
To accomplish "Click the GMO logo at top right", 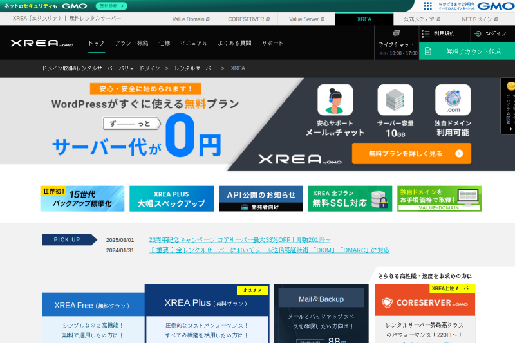I will 496,6.
